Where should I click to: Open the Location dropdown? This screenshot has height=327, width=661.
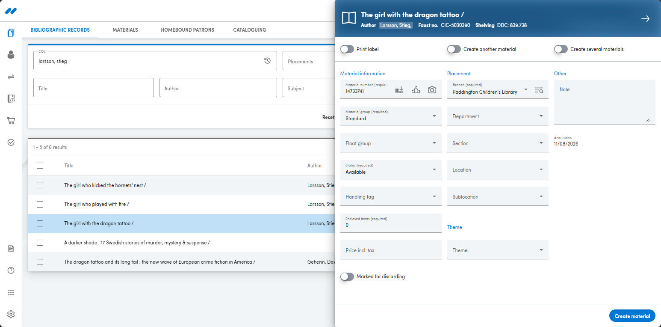pyautogui.click(x=498, y=169)
